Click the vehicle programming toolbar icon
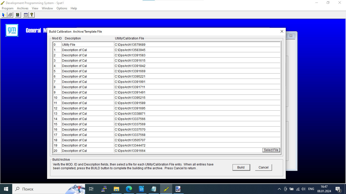Image resolution: width=346 pixels, height=194 pixels. coord(4,15)
